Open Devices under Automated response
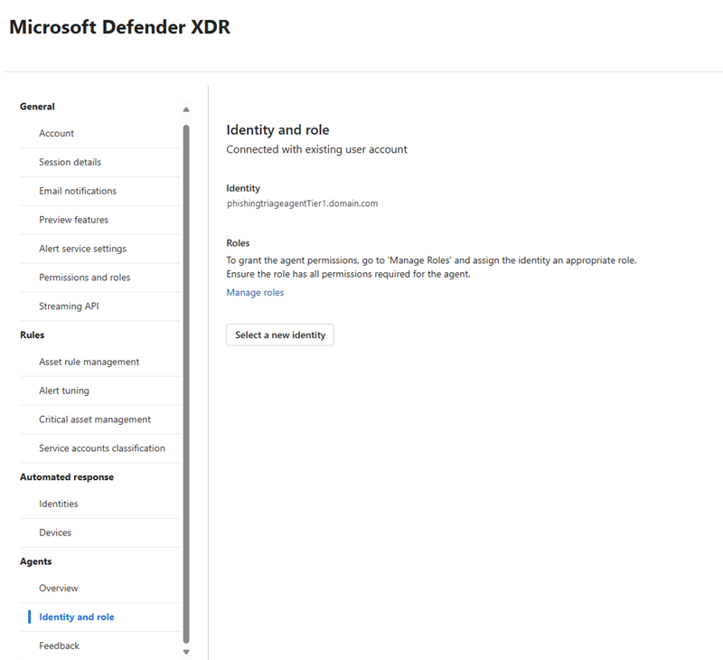 click(x=55, y=533)
